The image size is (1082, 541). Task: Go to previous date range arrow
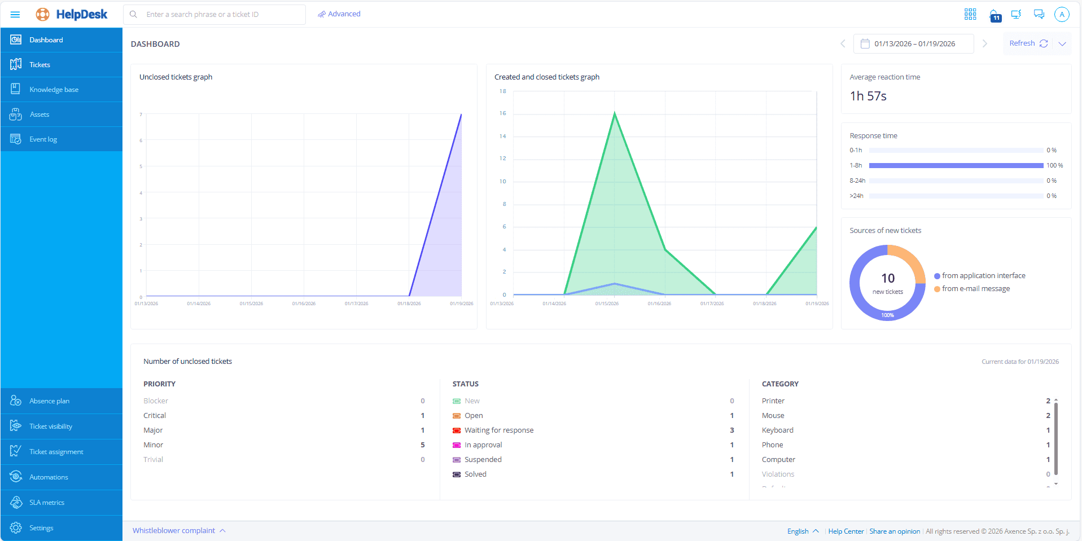pos(843,43)
